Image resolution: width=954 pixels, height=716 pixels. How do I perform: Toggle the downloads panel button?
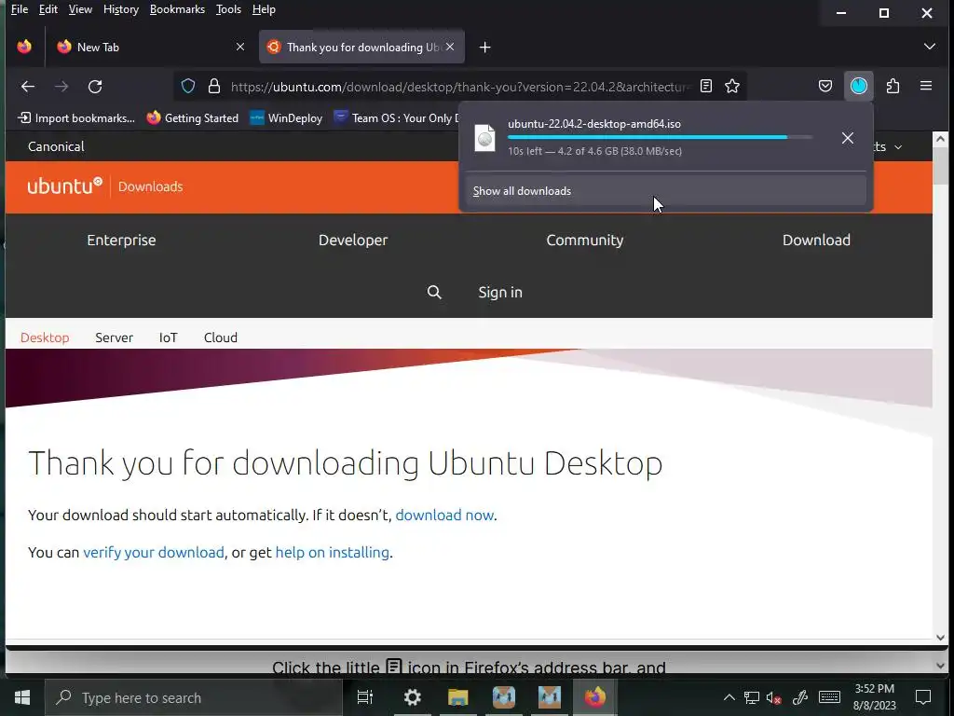858,87
